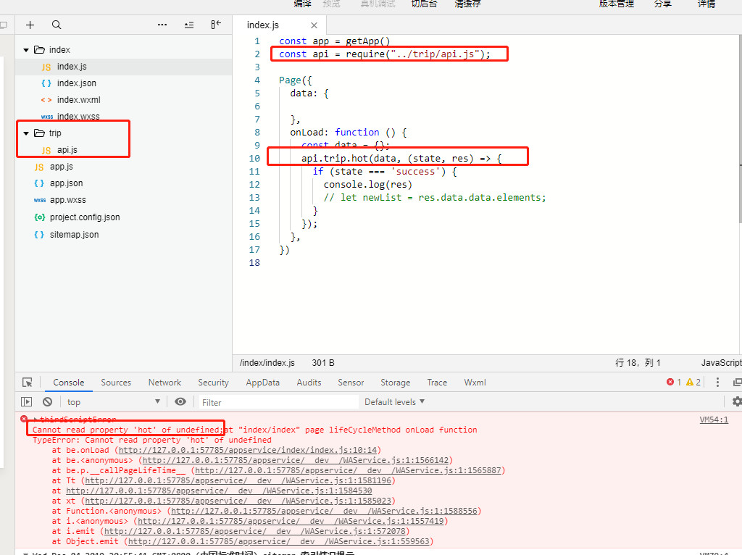Switch to the Sensor tab
Screen dimensions: 742x555
(x=351, y=383)
